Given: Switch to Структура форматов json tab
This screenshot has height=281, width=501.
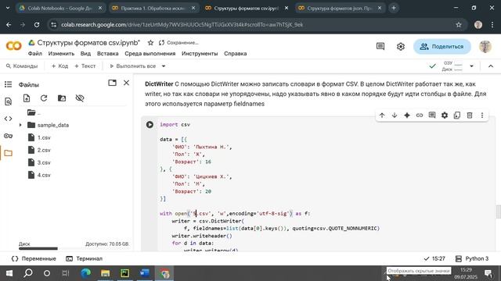Looking at the screenshot, I should tap(340, 8).
